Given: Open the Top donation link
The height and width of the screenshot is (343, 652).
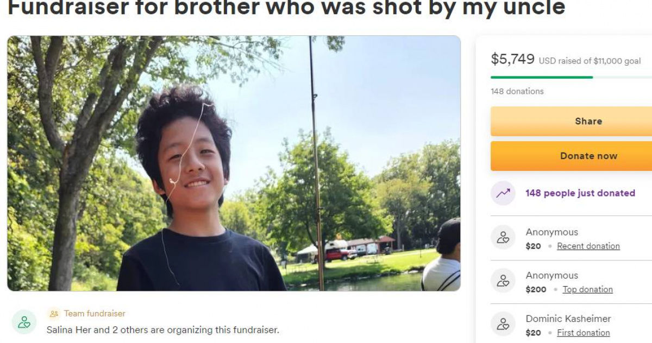Looking at the screenshot, I should point(587,289).
